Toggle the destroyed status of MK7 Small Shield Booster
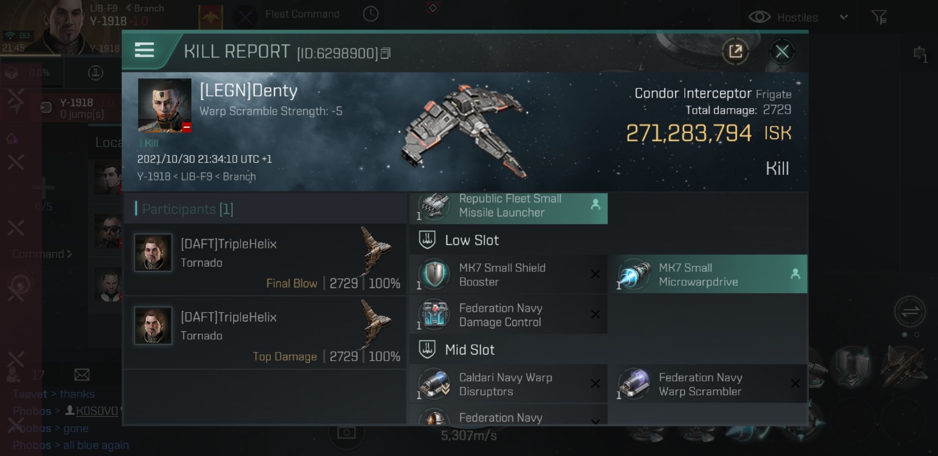 [x=594, y=273]
